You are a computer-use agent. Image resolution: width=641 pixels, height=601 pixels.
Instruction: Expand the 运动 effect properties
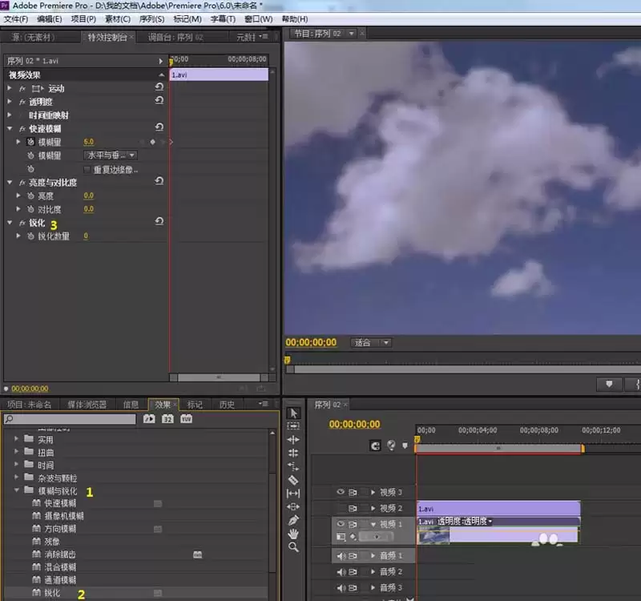coord(10,88)
